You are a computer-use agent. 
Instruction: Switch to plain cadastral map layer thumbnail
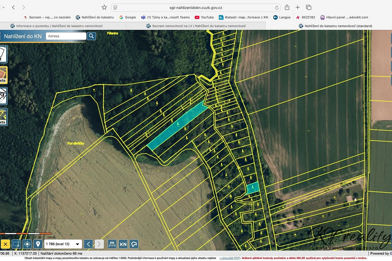pyautogui.click(x=3, y=54)
